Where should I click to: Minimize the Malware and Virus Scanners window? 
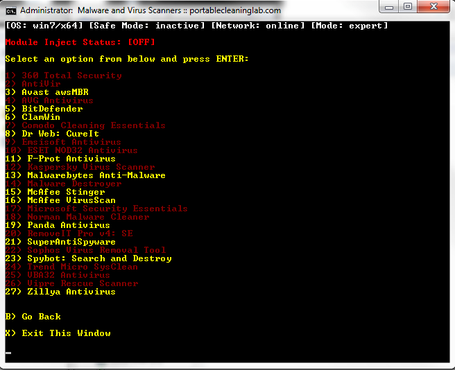click(x=389, y=6)
